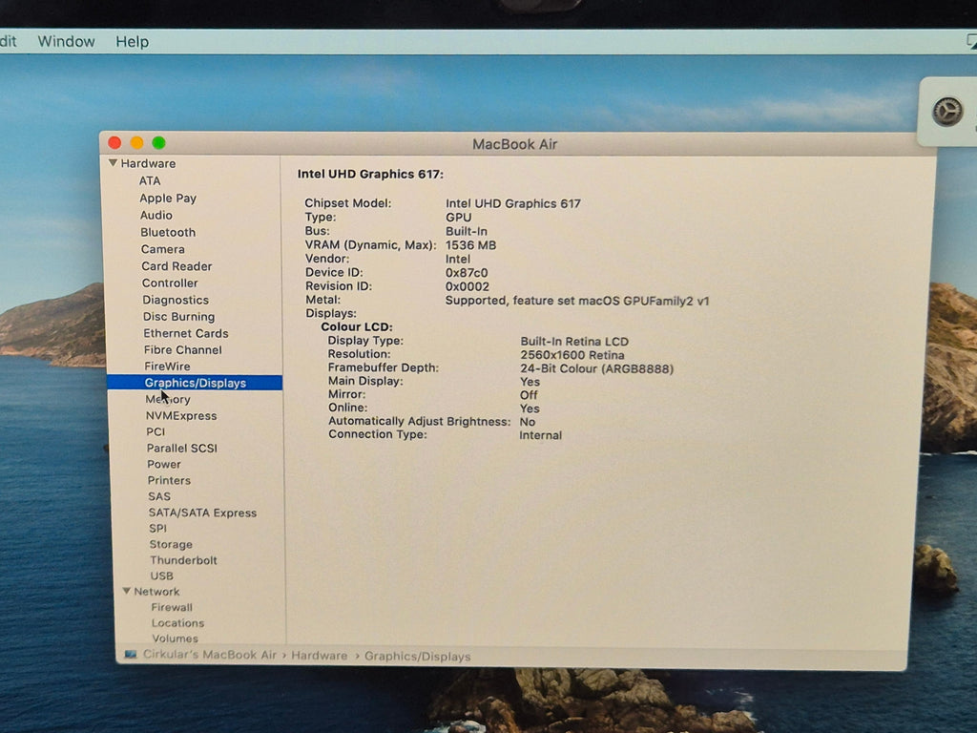Click the Connection Type value Internal
Screen dimensions: 977x733
tap(540, 435)
